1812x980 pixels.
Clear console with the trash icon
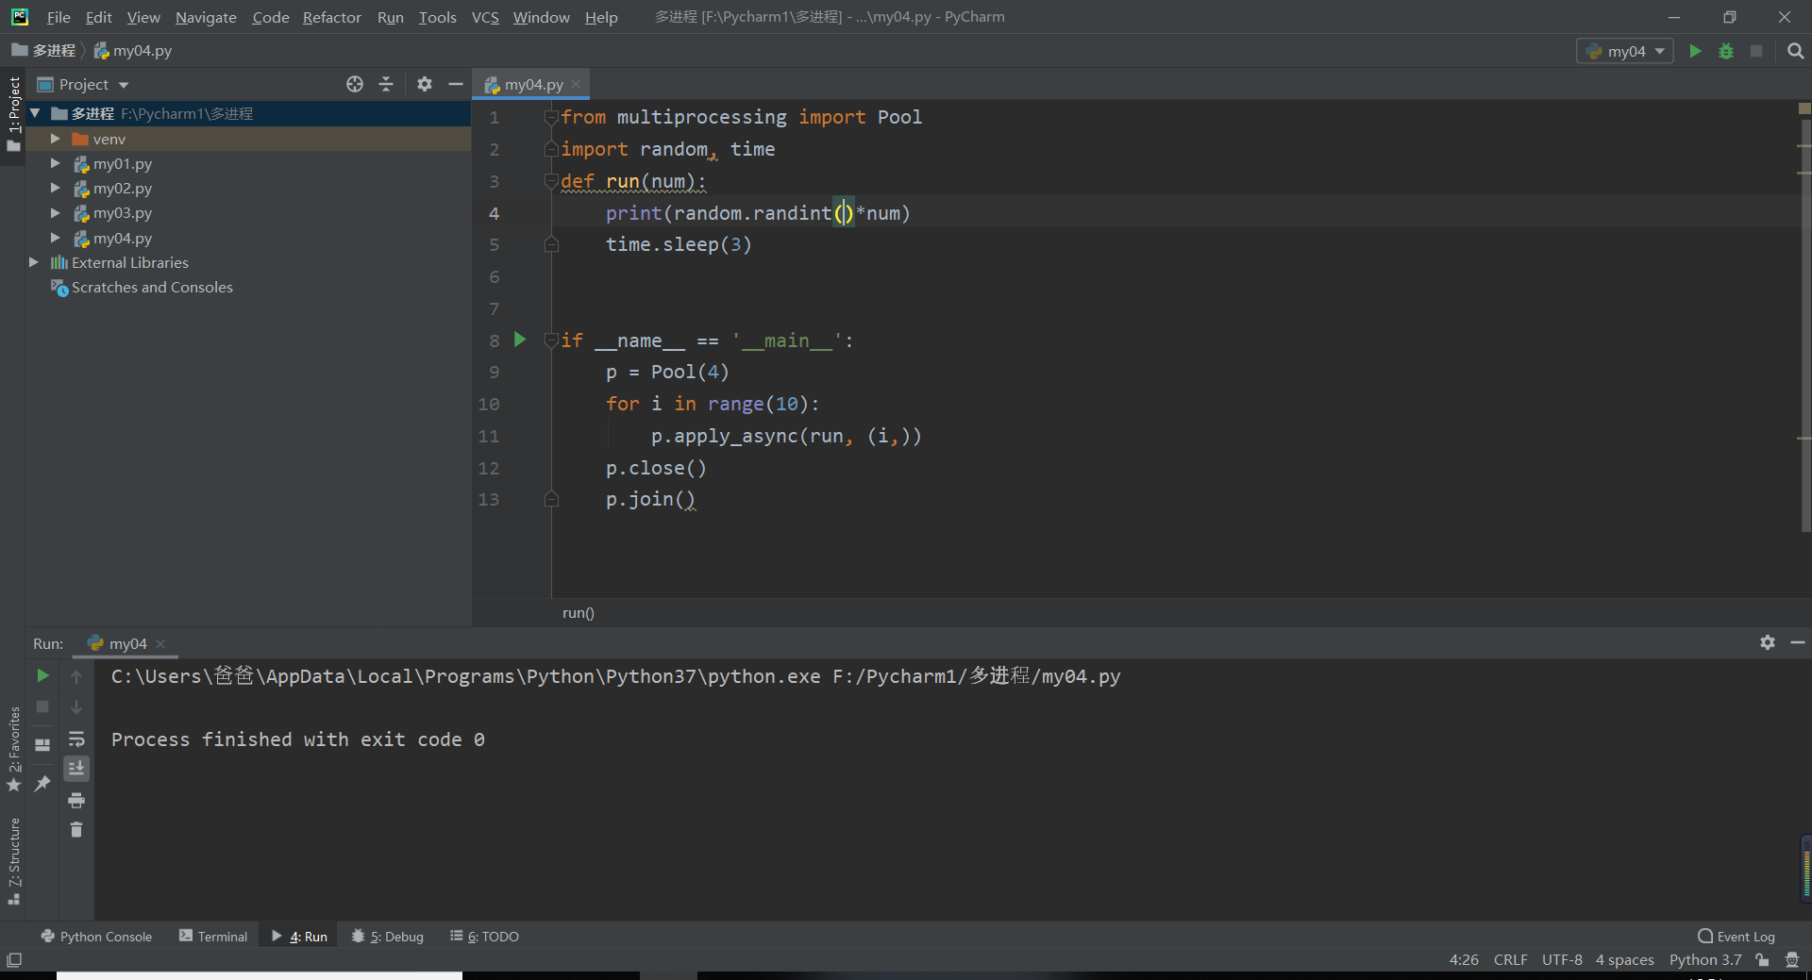tap(76, 830)
